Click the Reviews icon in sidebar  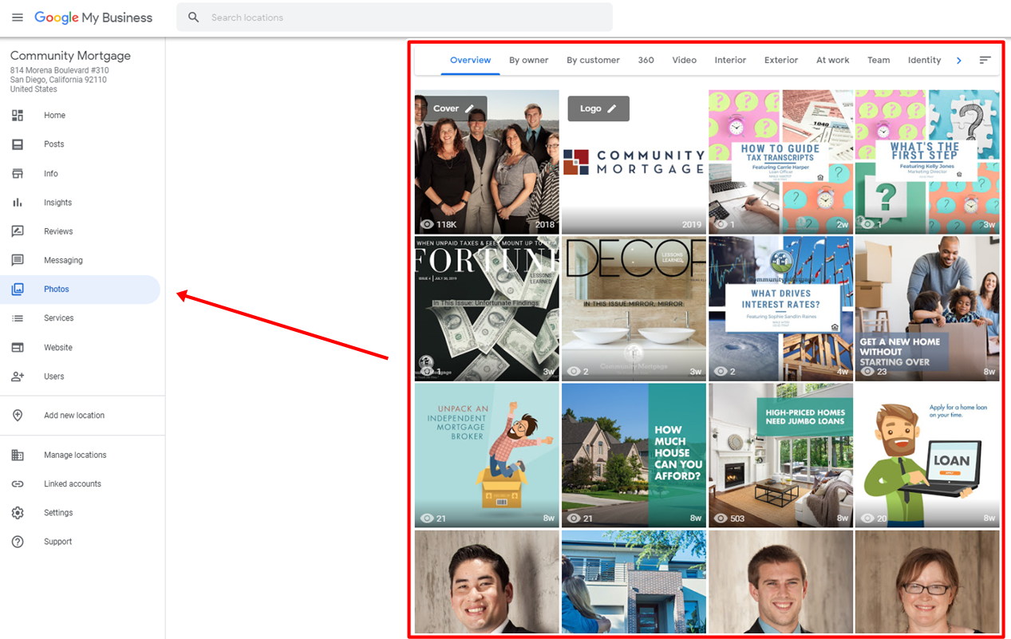click(18, 231)
